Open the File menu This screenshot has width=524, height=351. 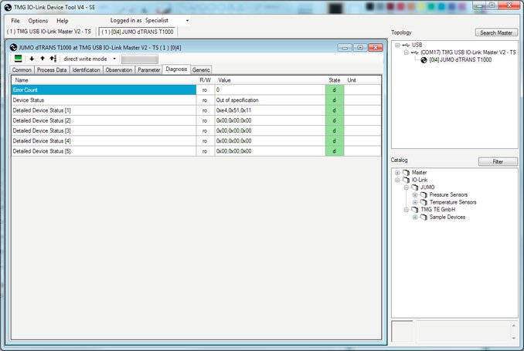[x=15, y=21]
